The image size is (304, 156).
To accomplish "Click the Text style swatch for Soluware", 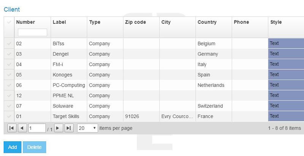I will pos(286,106).
